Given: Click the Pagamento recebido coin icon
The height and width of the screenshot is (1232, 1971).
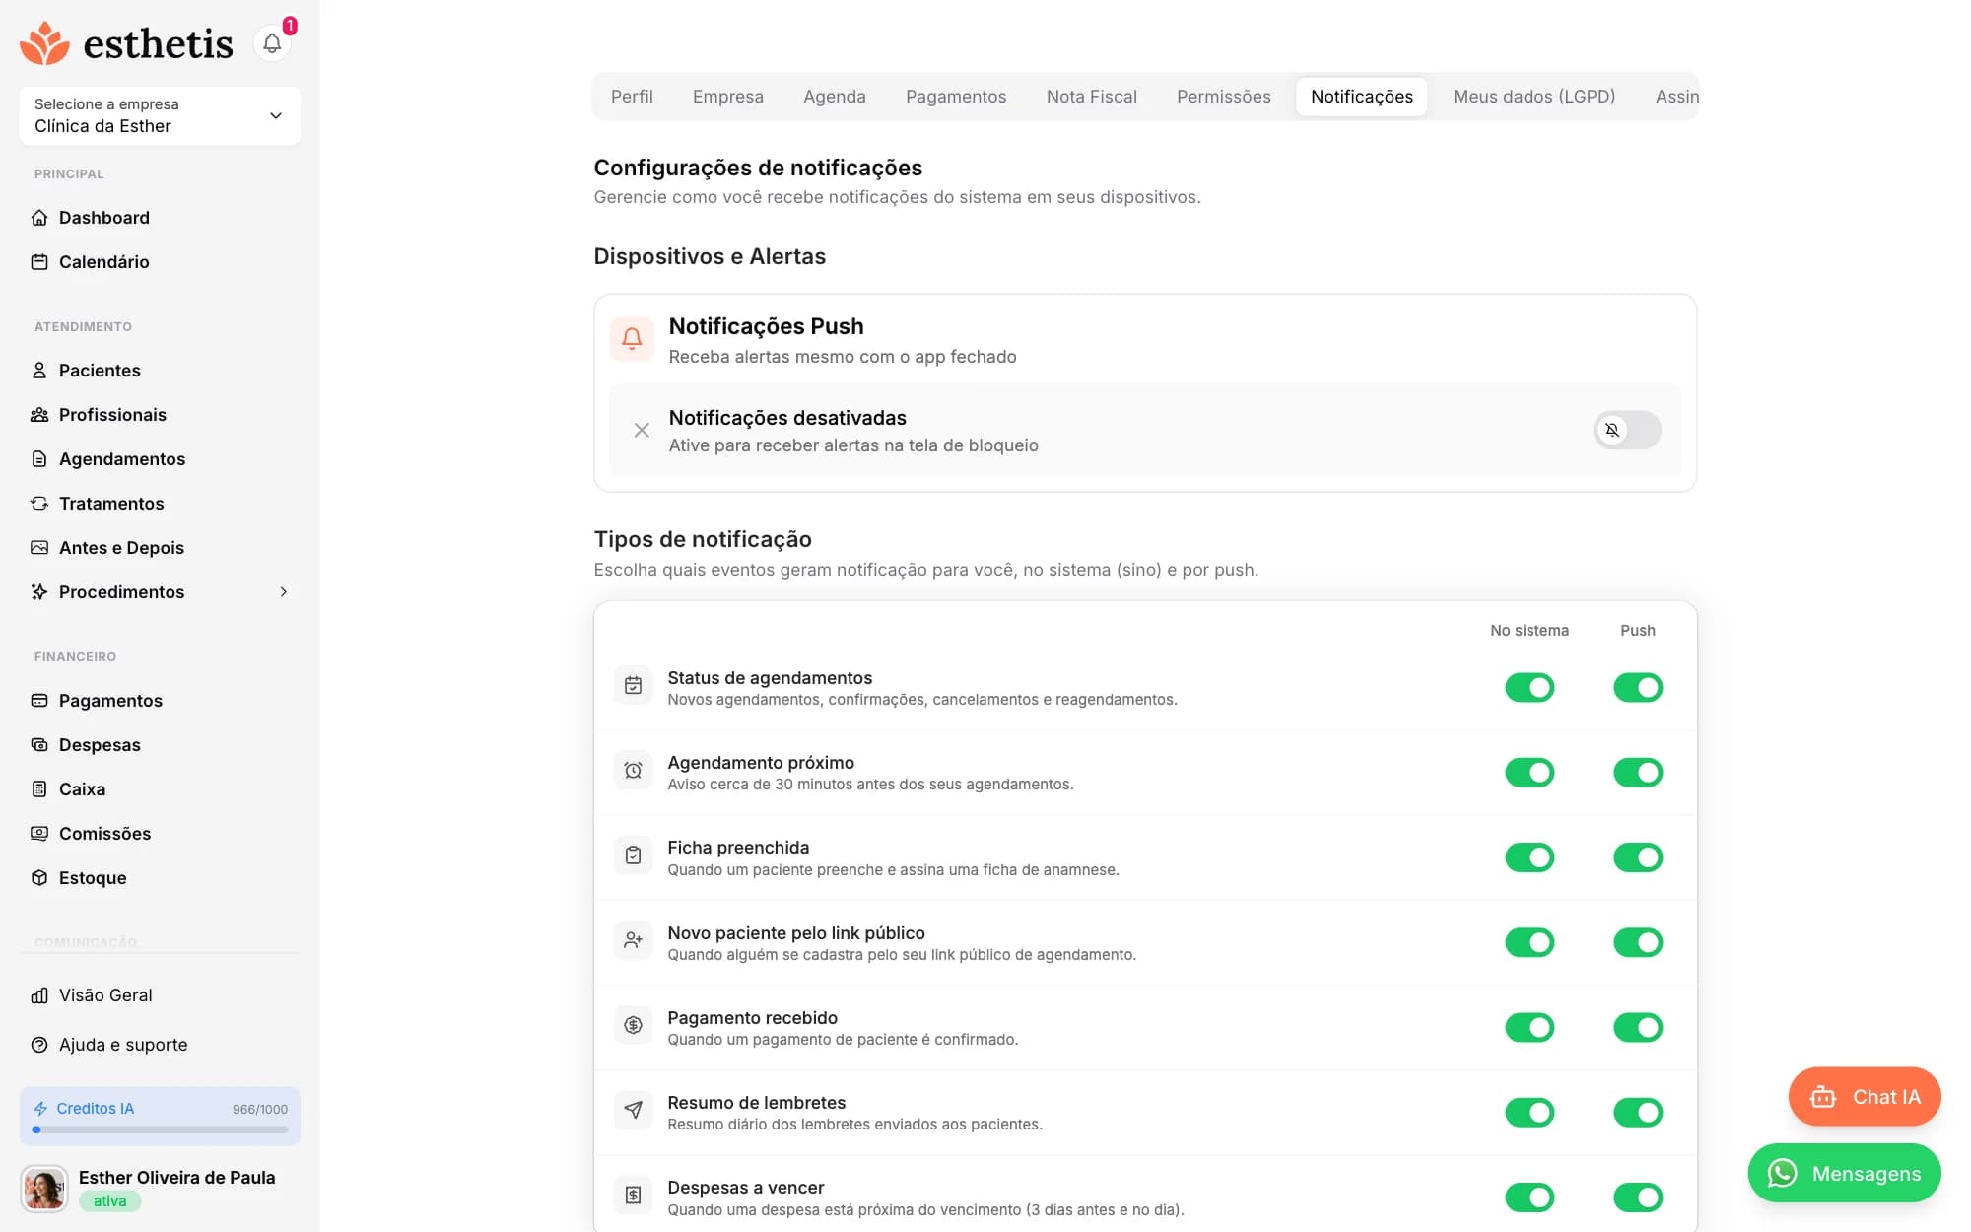Looking at the screenshot, I should pos(633,1026).
